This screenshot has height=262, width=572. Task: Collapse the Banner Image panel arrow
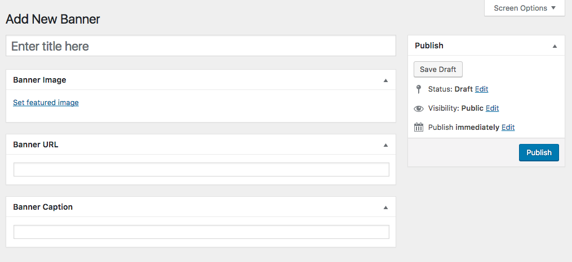(385, 80)
